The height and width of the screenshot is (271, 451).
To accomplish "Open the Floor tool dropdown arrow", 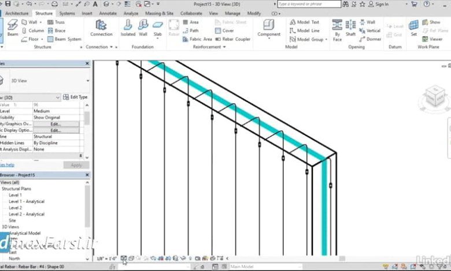I will [x=42, y=39].
